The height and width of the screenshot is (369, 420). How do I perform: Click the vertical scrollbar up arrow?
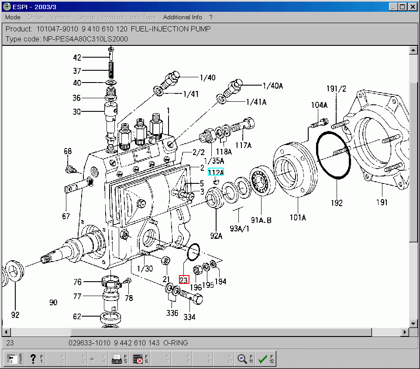[x=413, y=50]
